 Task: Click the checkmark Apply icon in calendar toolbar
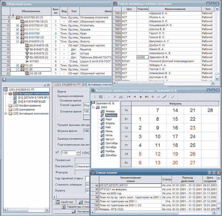(173, 97)
